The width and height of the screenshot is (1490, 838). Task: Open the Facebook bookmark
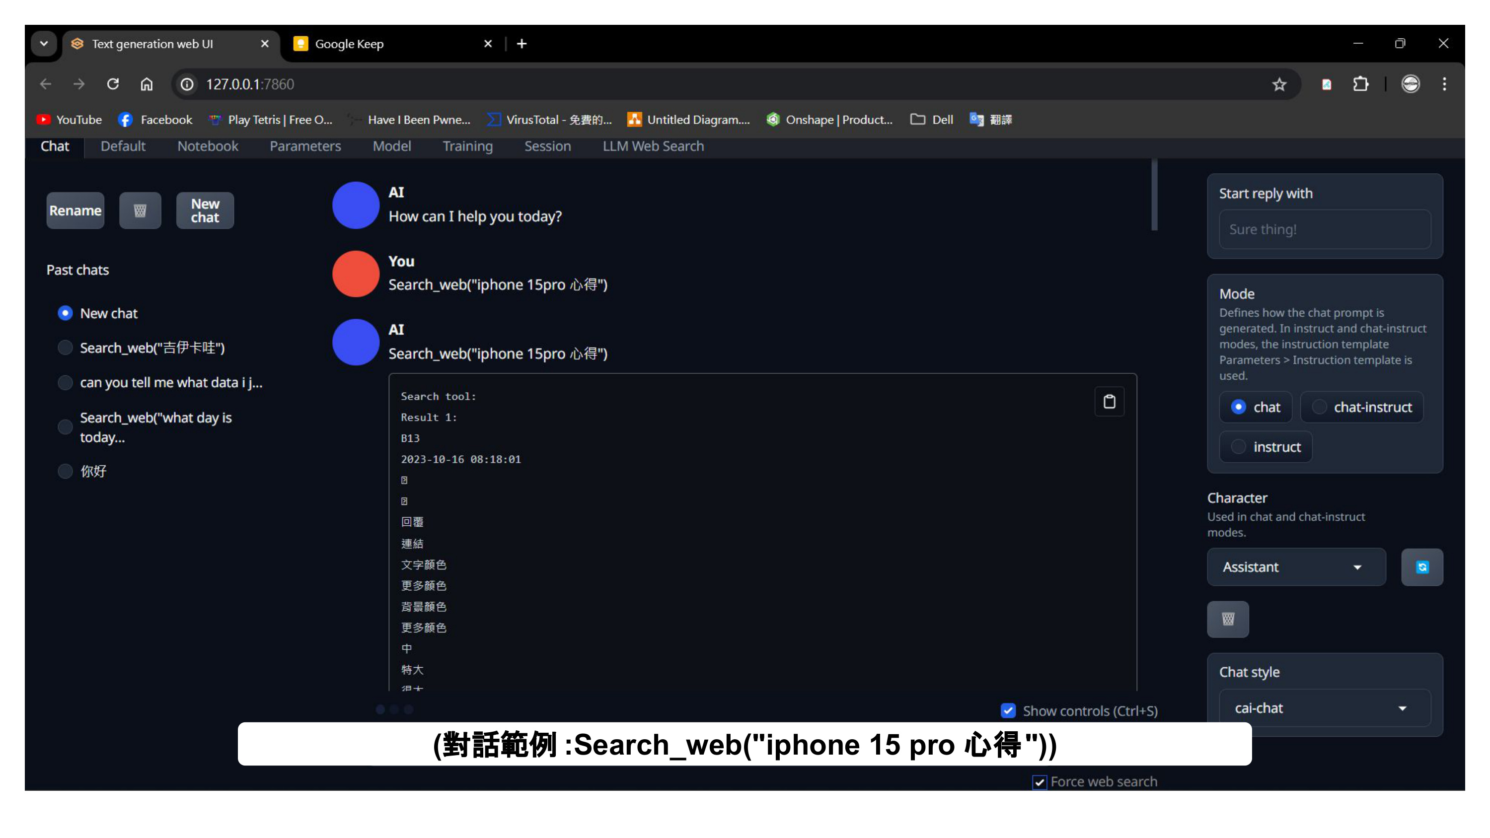click(x=155, y=120)
